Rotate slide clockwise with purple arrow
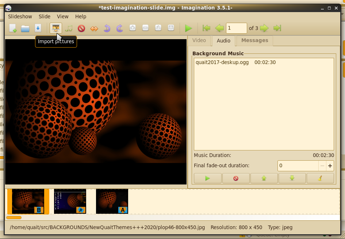 point(119,28)
